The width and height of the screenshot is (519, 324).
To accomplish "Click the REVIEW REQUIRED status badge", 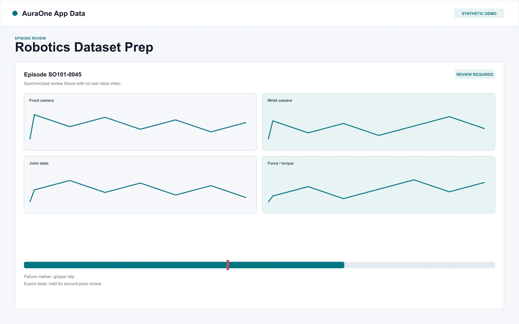I will point(475,74).
